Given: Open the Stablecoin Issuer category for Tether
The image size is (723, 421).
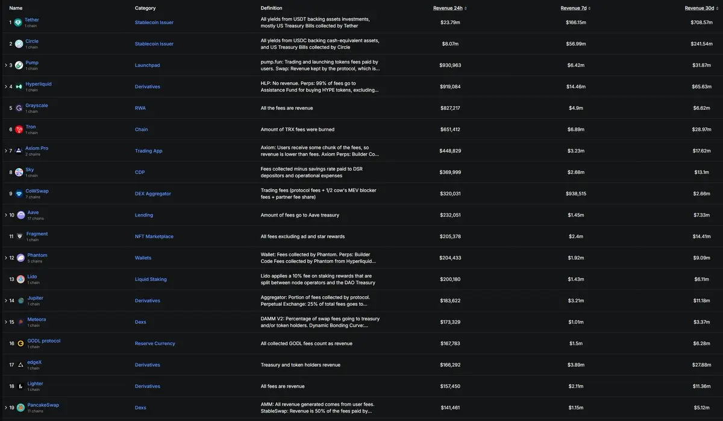Looking at the screenshot, I should coord(154,22).
